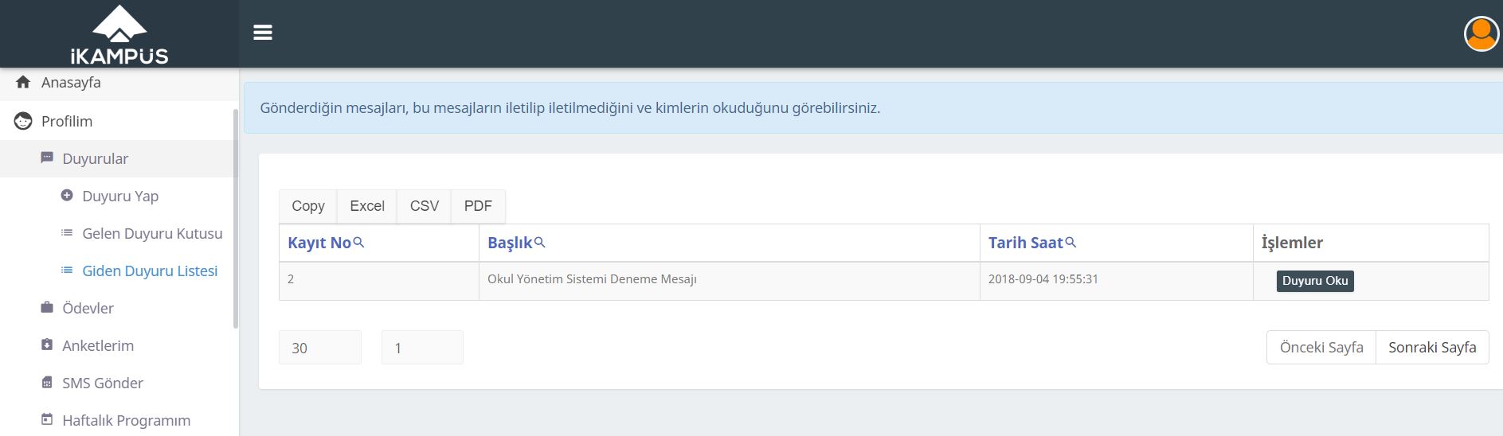Click the iKampüs logo
Screen dimensions: 1503x436
[119, 34]
